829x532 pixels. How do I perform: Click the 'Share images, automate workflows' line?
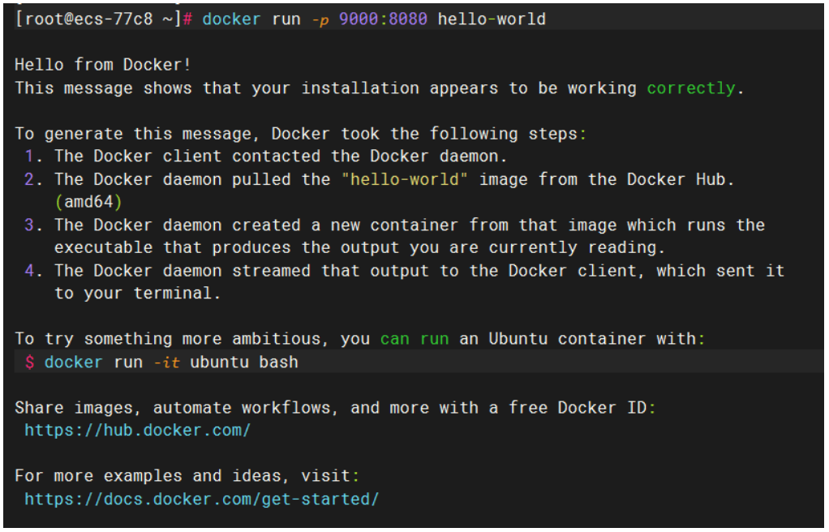pyautogui.click(x=335, y=408)
